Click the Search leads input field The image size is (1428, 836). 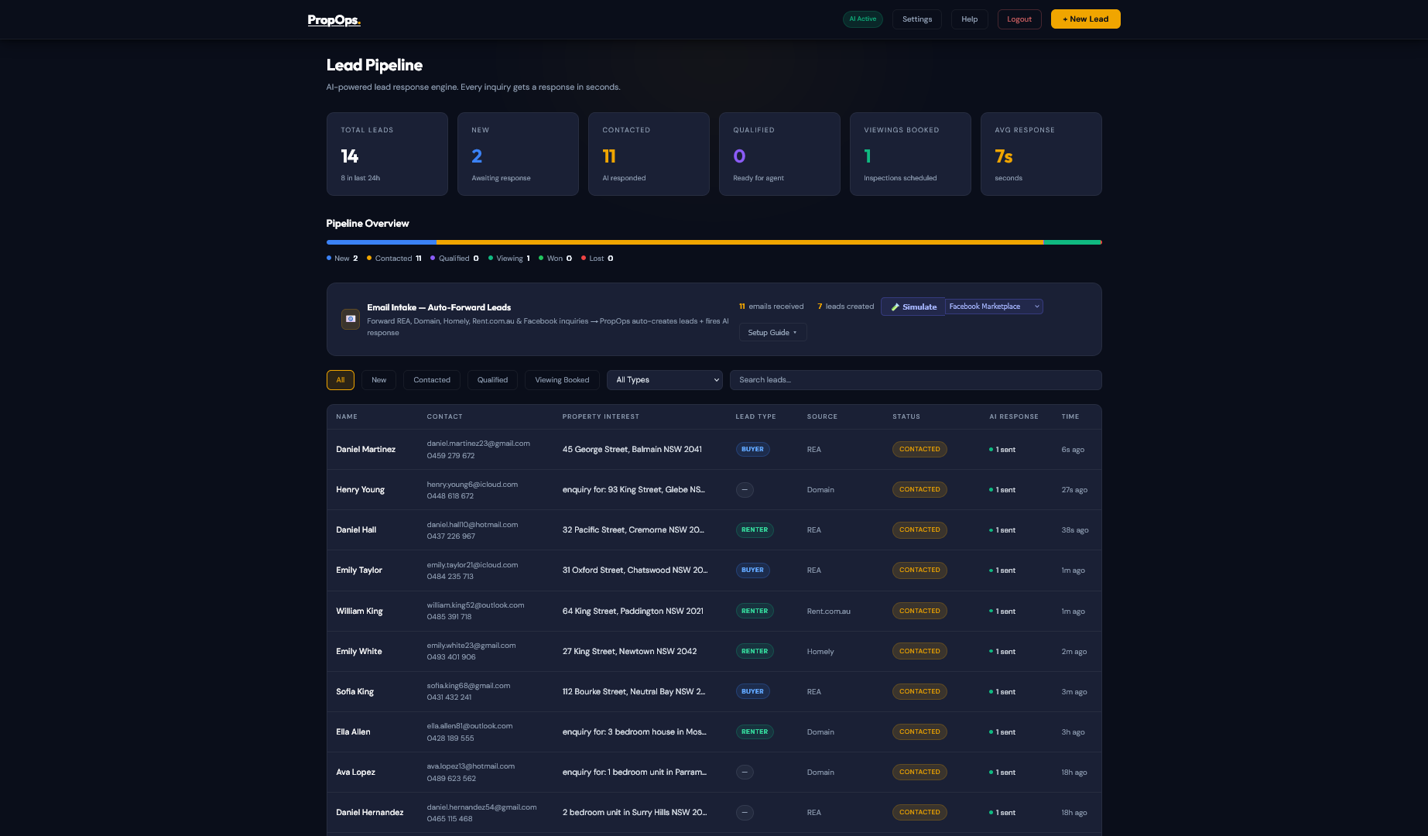point(916,380)
